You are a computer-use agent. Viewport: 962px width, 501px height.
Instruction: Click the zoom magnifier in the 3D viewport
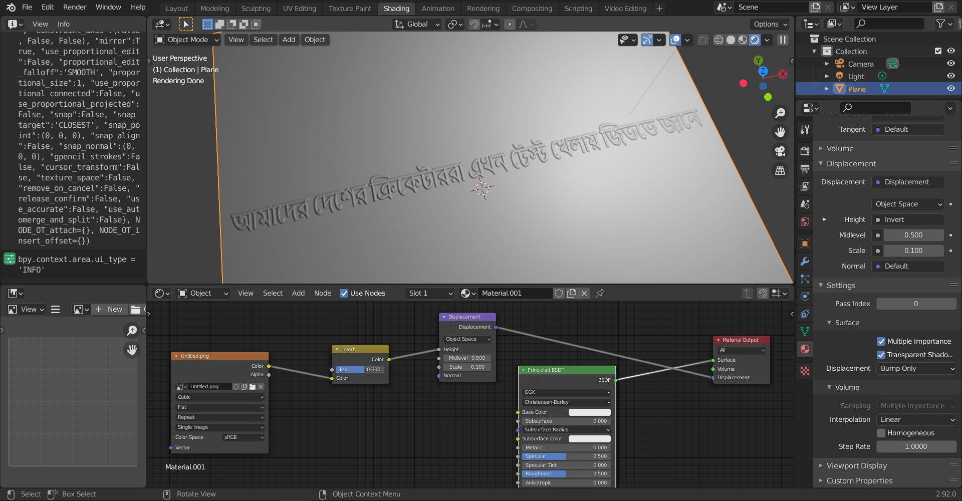[780, 113]
